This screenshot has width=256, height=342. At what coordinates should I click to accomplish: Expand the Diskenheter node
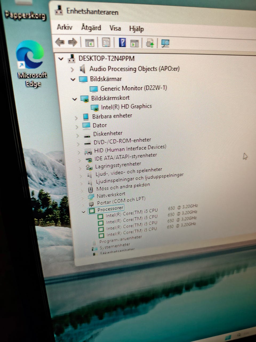coord(78,136)
